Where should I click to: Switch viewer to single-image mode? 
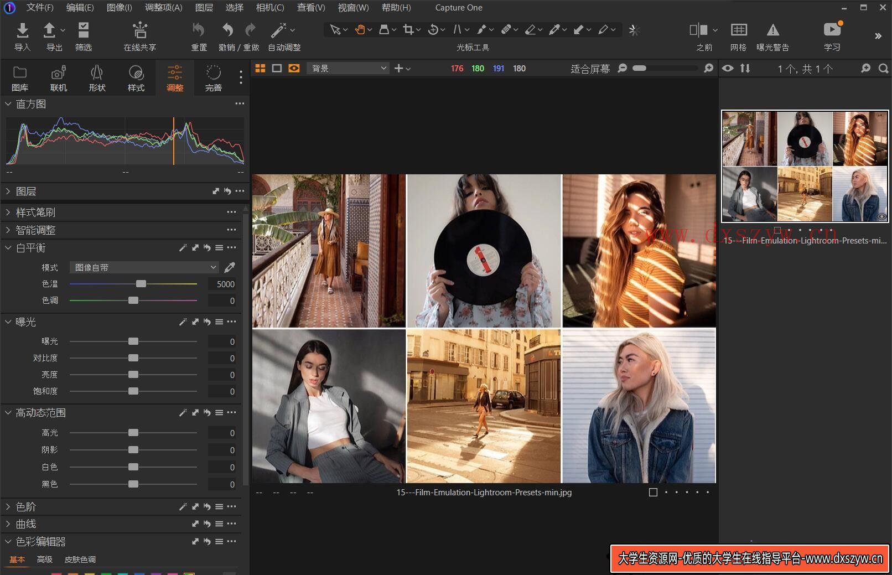(x=277, y=68)
